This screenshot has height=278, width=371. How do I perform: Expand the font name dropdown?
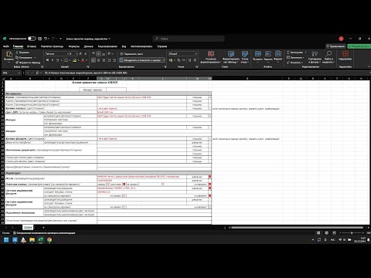point(68,54)
